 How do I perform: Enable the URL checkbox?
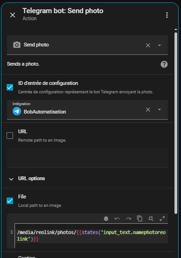pyautogui.click(x=10, y=136)
